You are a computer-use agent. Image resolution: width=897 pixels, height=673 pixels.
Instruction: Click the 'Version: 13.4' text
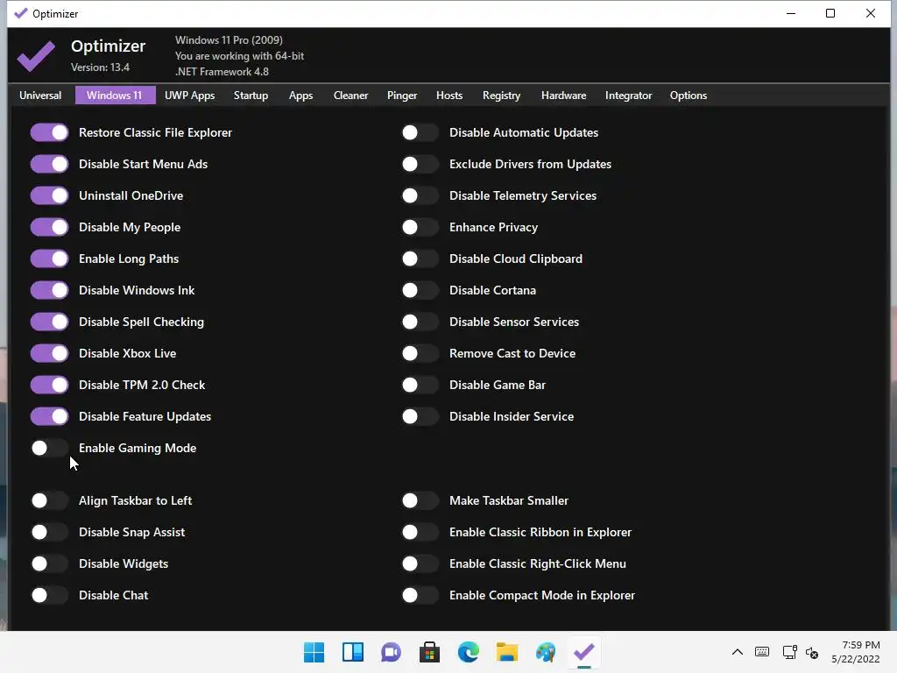(x=100, y=67)
